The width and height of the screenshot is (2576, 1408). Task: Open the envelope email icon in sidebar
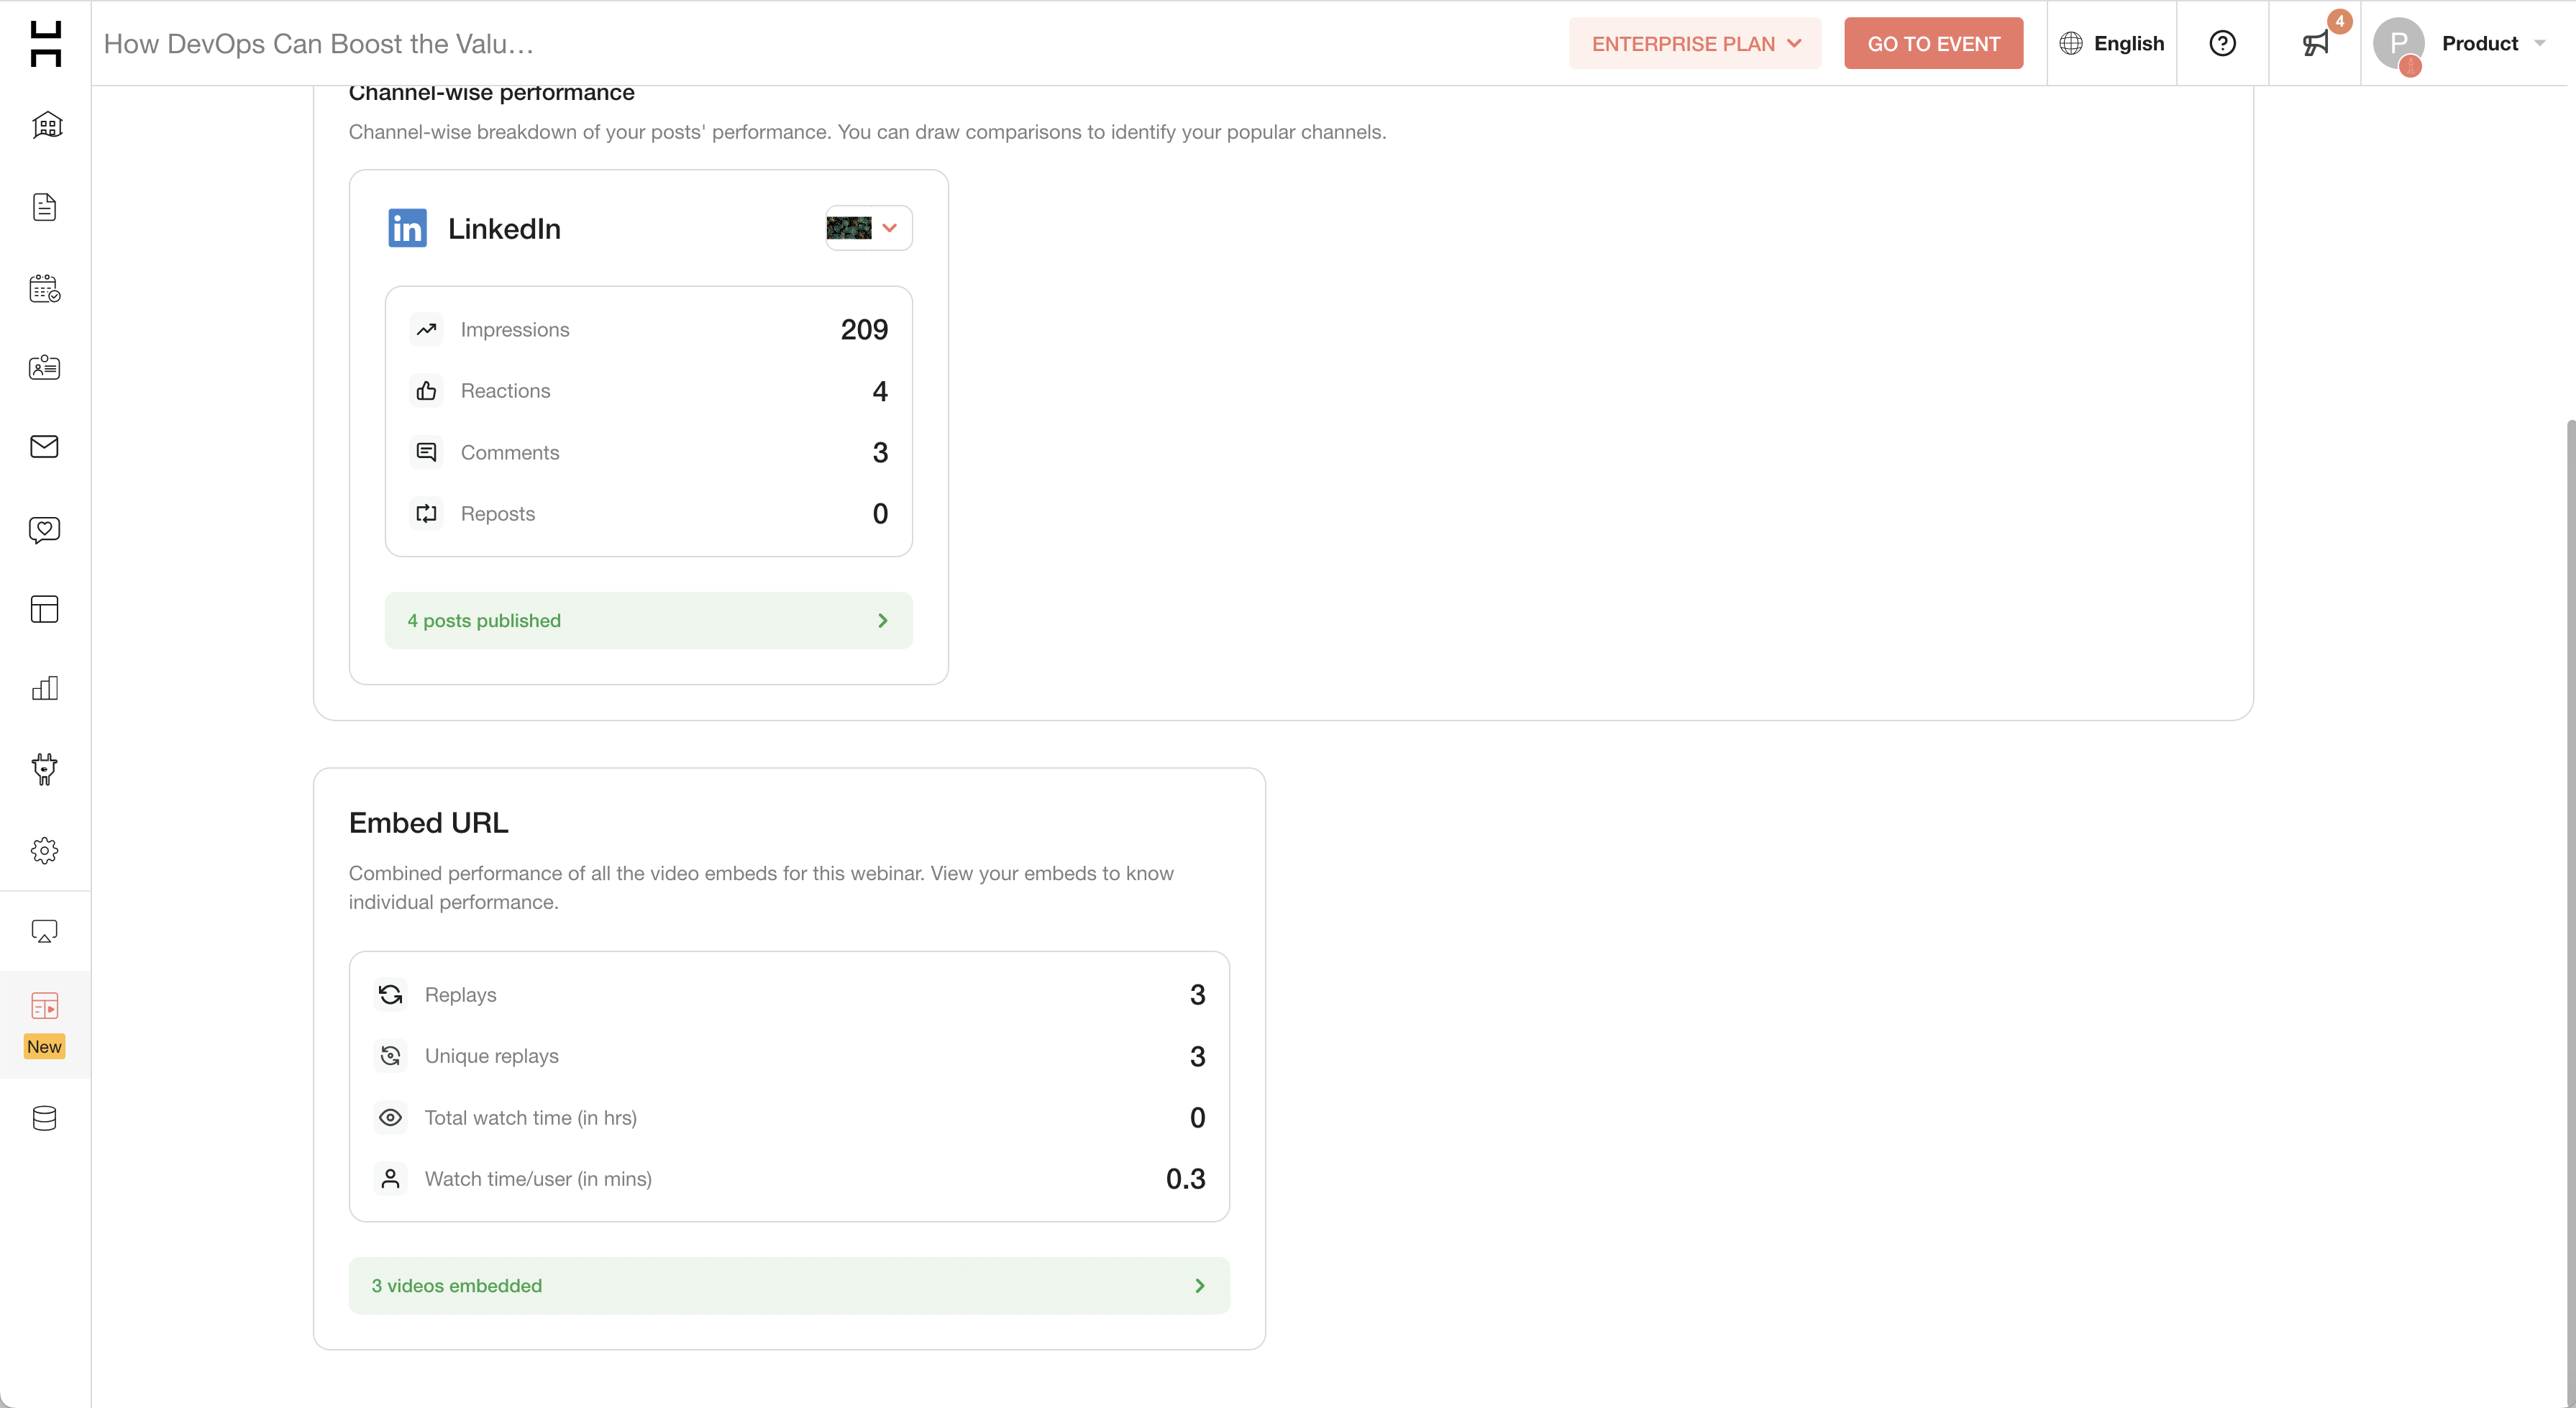[x=45, y=447]
